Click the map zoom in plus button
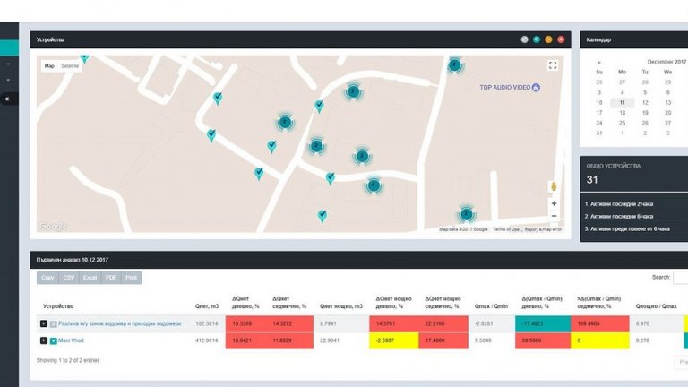 (554, 203)
